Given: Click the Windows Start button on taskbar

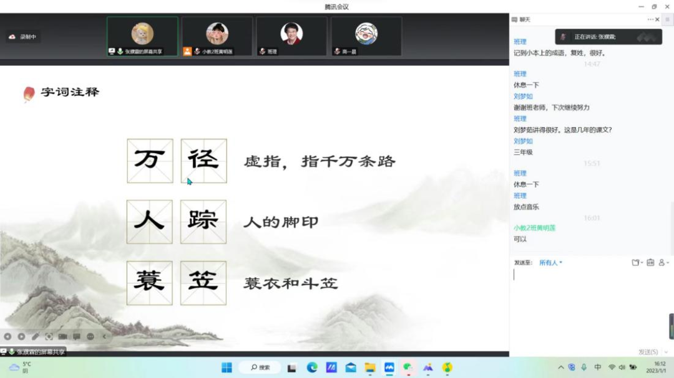Looking at the screenshot, I should pyautogui.click(x=227, y=367).
